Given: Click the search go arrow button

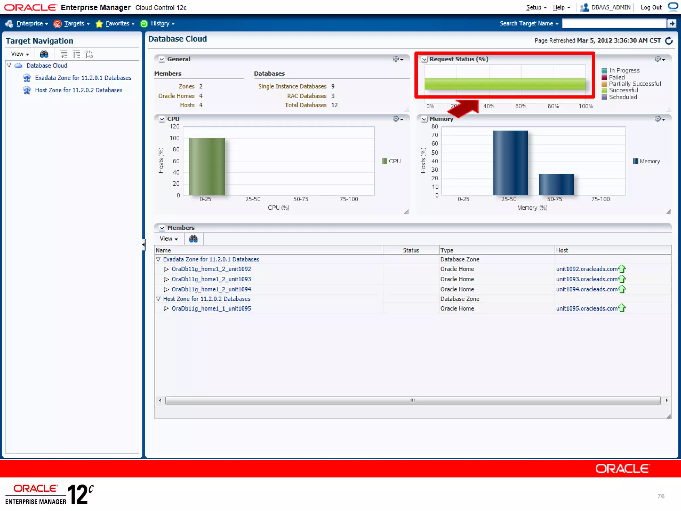Looking at the screenshot, I should click(x=672, y=23).
